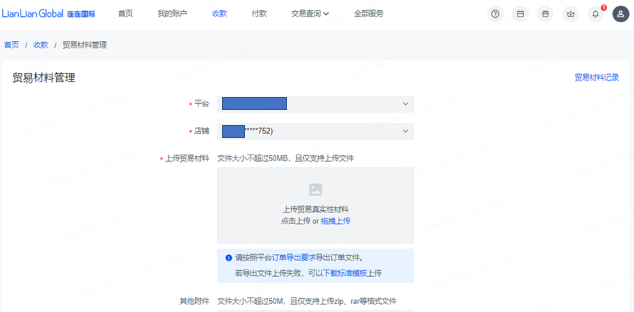Click the LianLian Global logo
The height and width of the screenshot is (312, 634).
click(x=49, y=14)
